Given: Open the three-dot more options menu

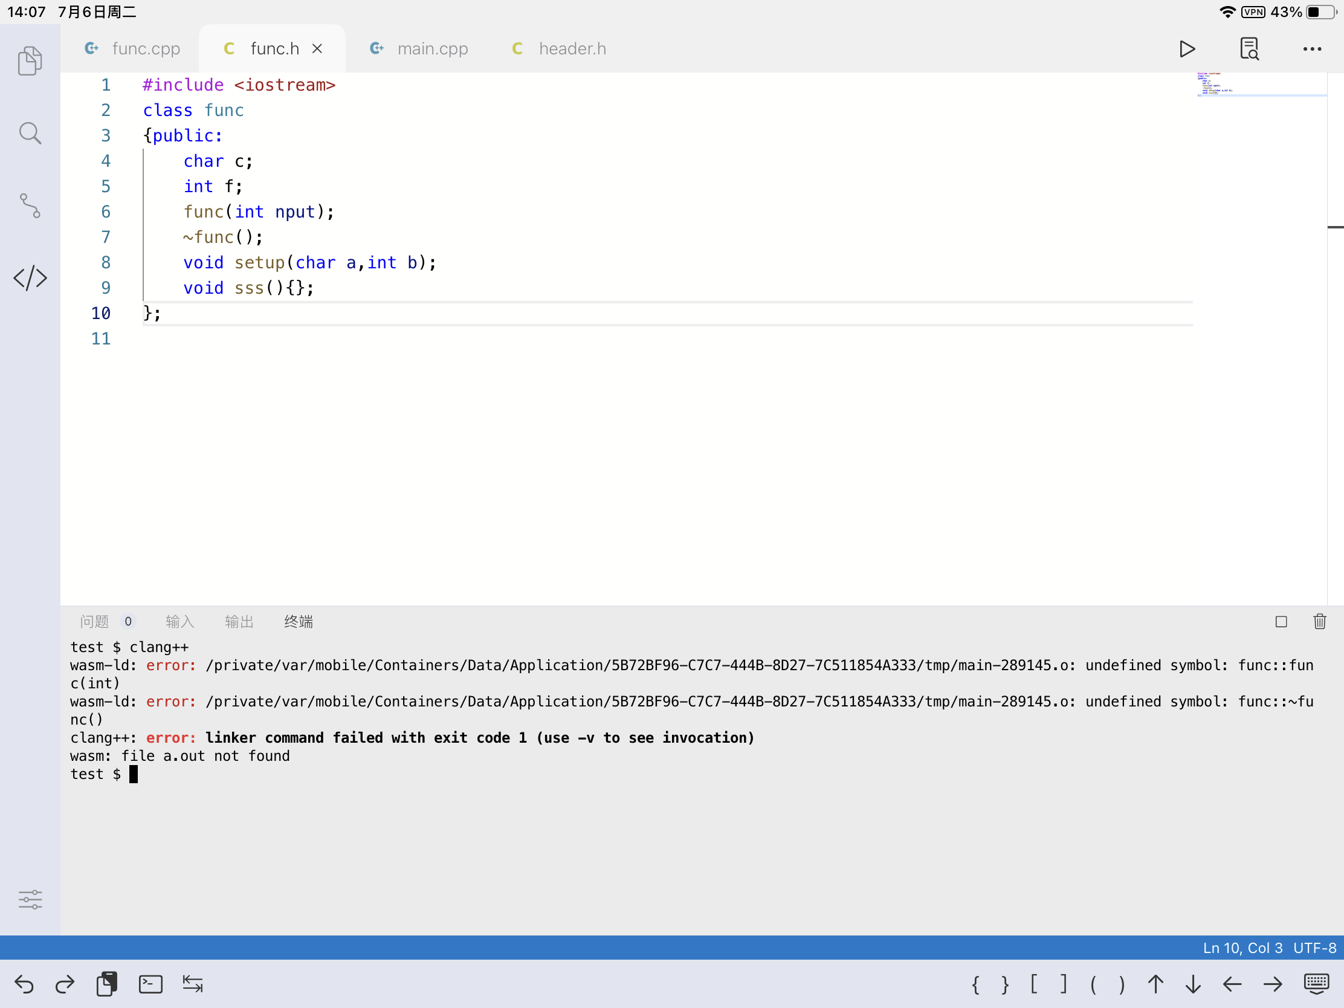Looking at the screenshot, I should pos(1312,48).
